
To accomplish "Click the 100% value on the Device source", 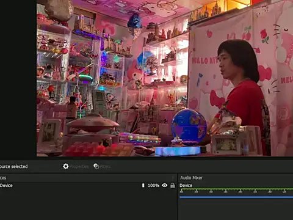I will [x=153, y=185].
